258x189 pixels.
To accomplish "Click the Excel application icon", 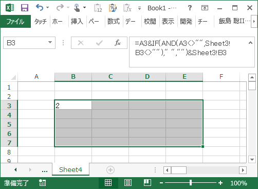I will pyautogui.click(x=10, y=8).
